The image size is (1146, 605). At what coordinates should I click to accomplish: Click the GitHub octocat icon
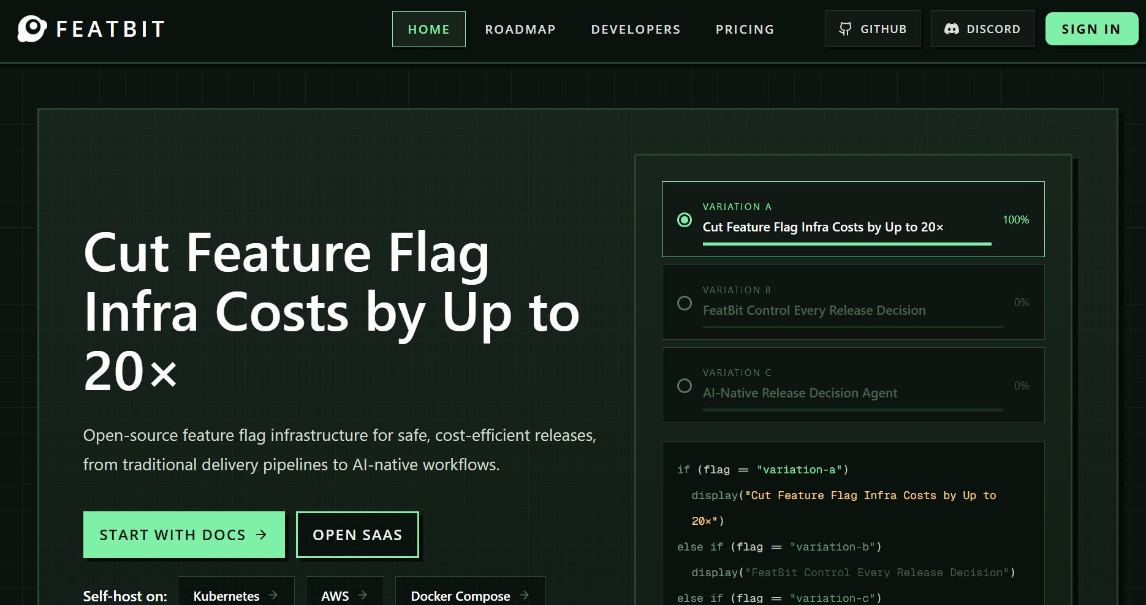(x=845, y=29)
